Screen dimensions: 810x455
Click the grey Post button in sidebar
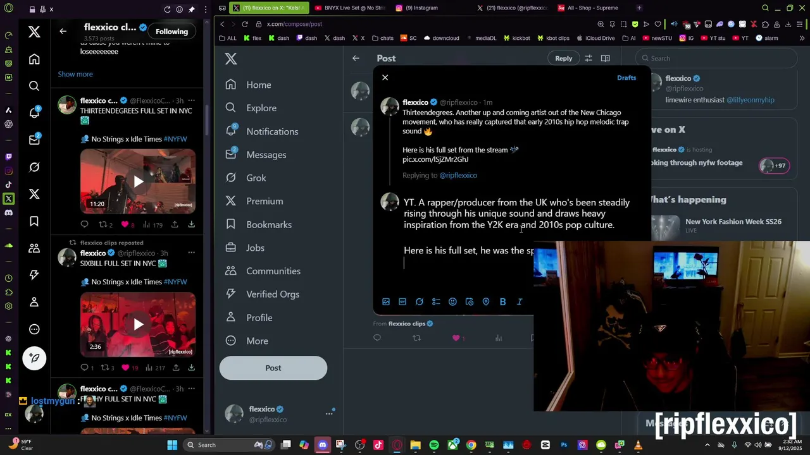[x=273, y=368]
